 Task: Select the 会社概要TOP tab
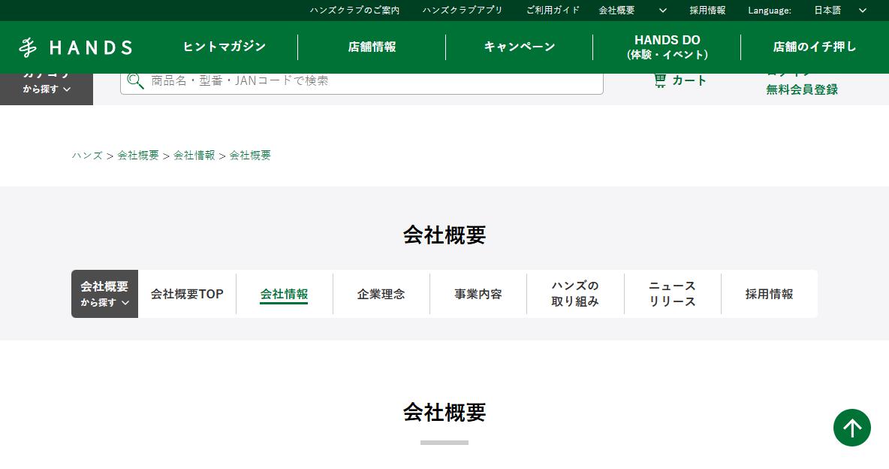[187, 294]
